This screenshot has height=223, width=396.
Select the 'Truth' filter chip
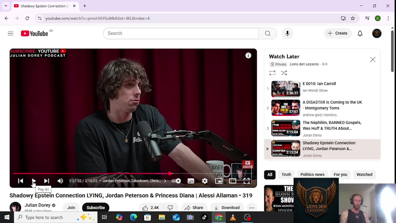pyautogui.click(x=286, y=174)
